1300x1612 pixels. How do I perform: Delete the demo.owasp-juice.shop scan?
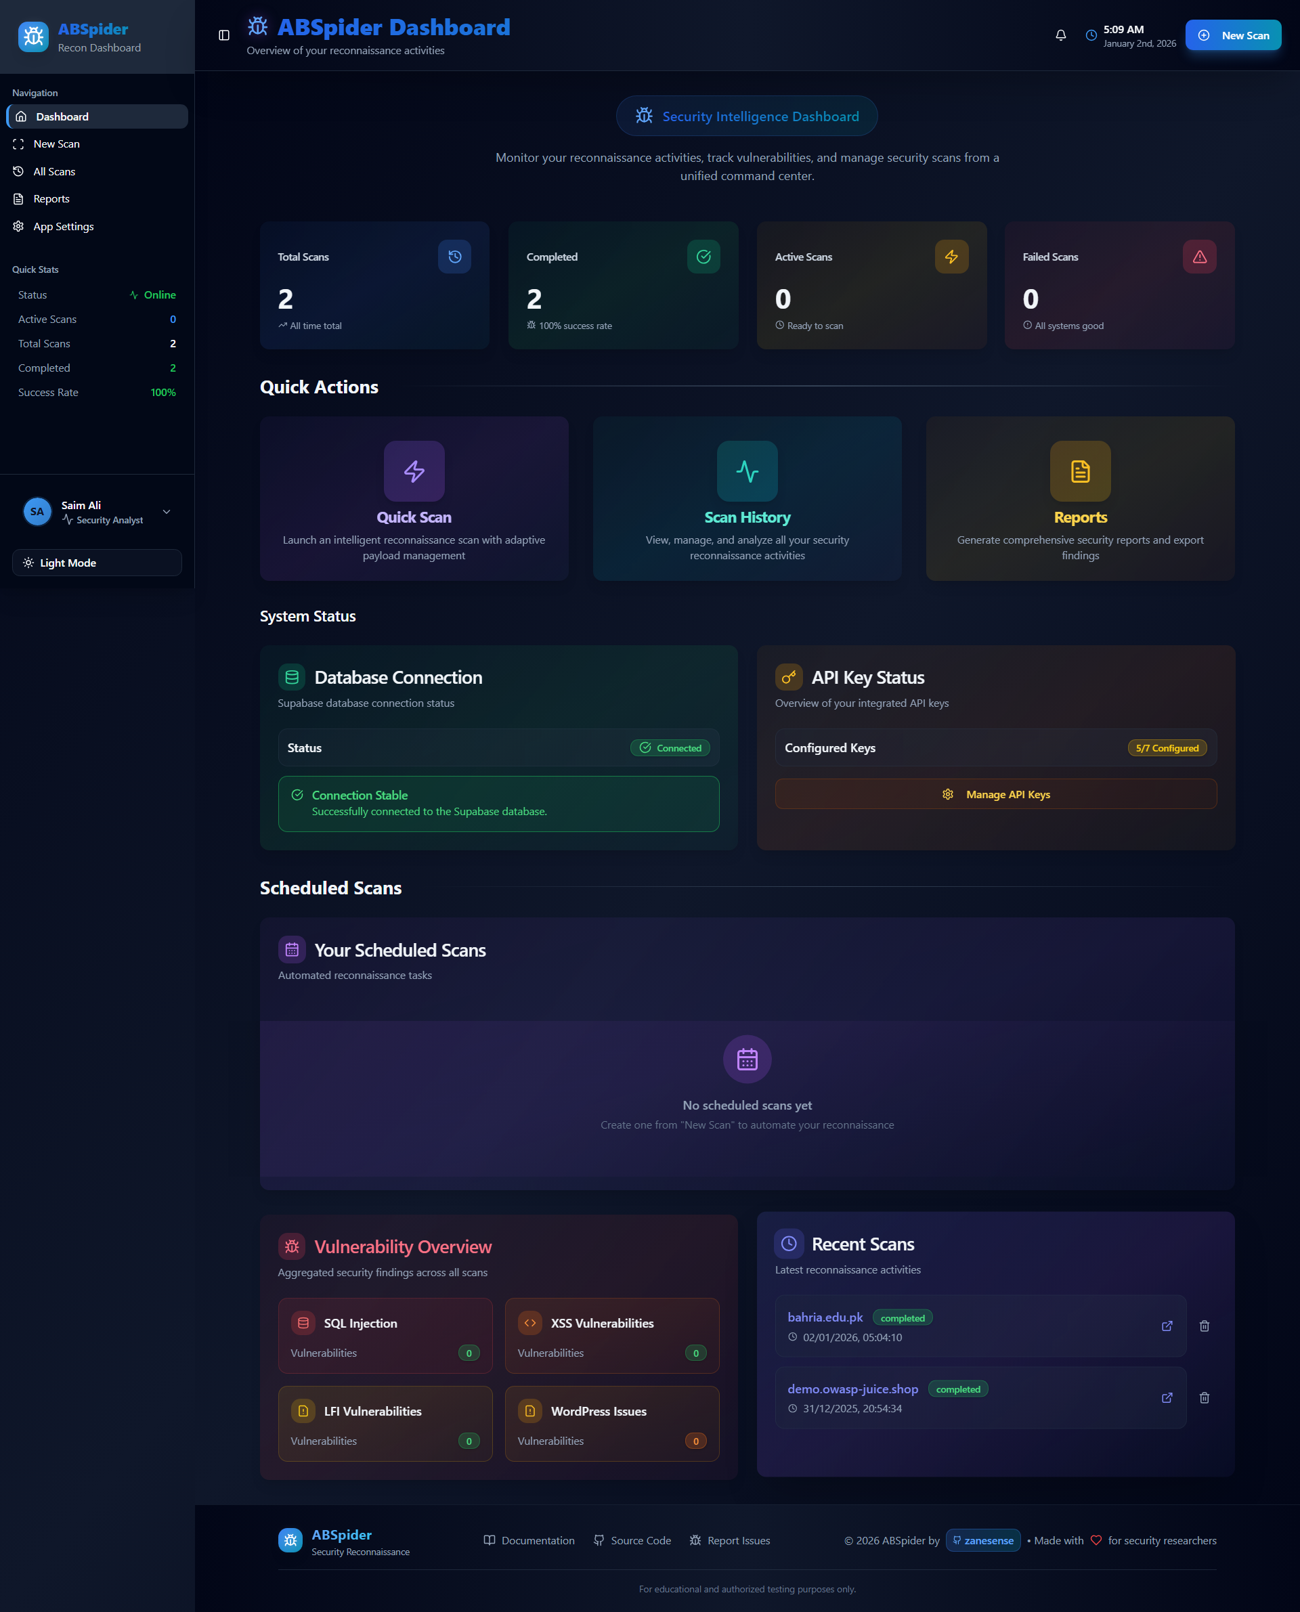(x=1204, y=1397)
